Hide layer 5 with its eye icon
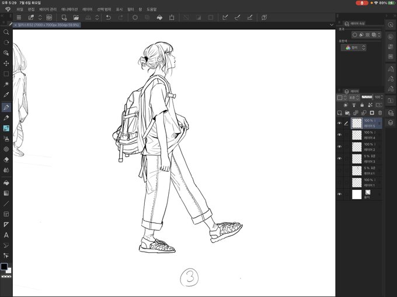 click(339, 123)
